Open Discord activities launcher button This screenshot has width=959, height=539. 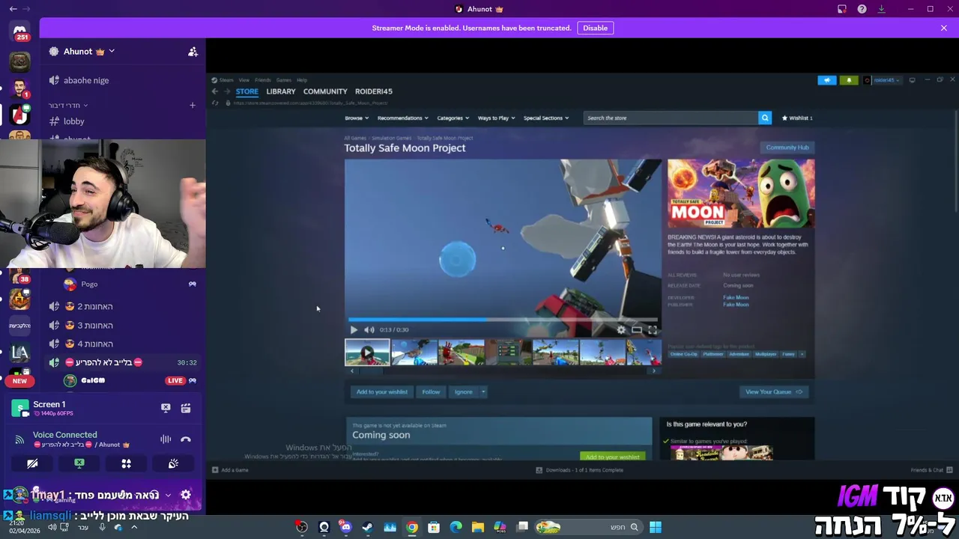127,463
